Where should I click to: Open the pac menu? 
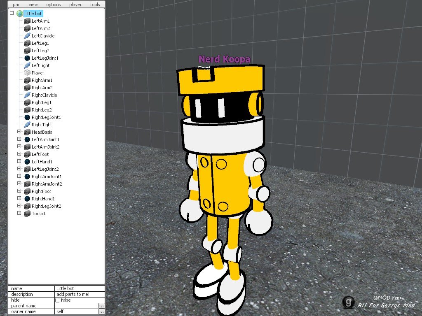click(x=16, y=5)
